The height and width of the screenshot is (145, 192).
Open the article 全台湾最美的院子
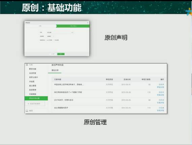click(61, 108)
